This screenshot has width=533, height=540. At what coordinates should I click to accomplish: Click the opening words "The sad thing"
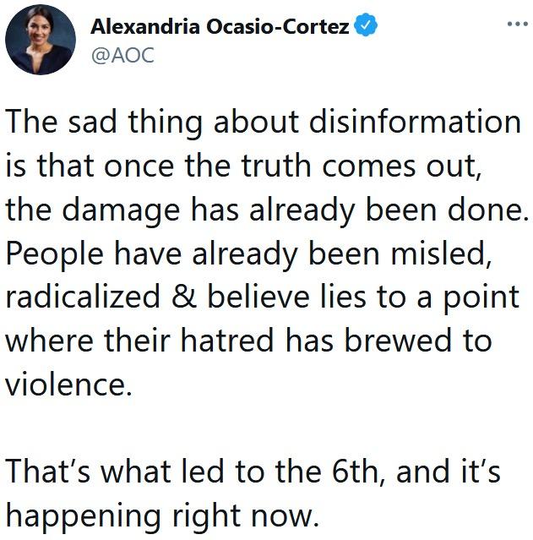[x=101, y=123]
